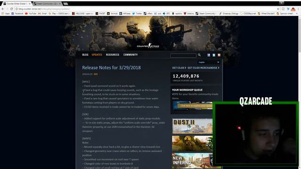Open the Giveaway bookmark
The width and height of the screenshot is (301, 169).
coord(229,14)
